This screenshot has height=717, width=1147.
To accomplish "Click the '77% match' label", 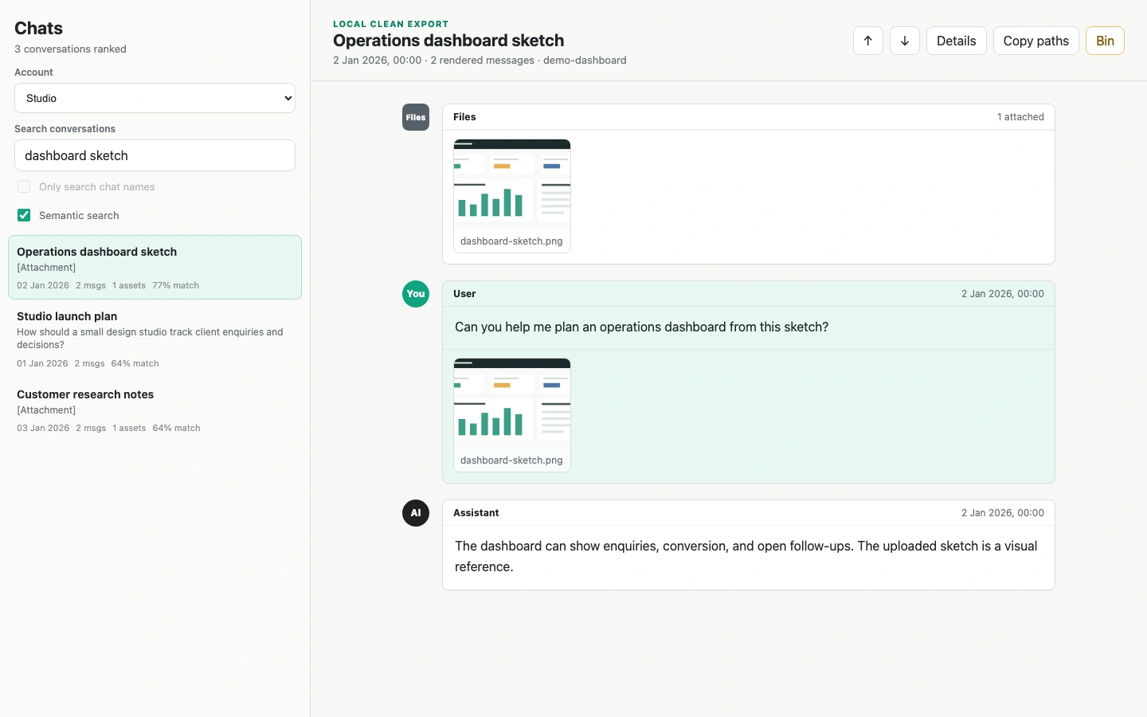I will point(176,285).
